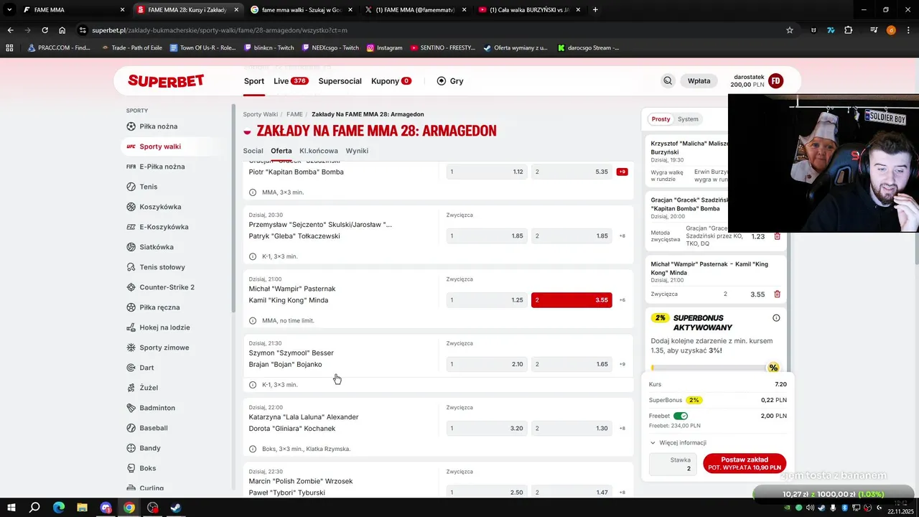Screen dimensions: 919x517
Task: Show Superbonus info via the circled i icon
Action: [776, 318]
